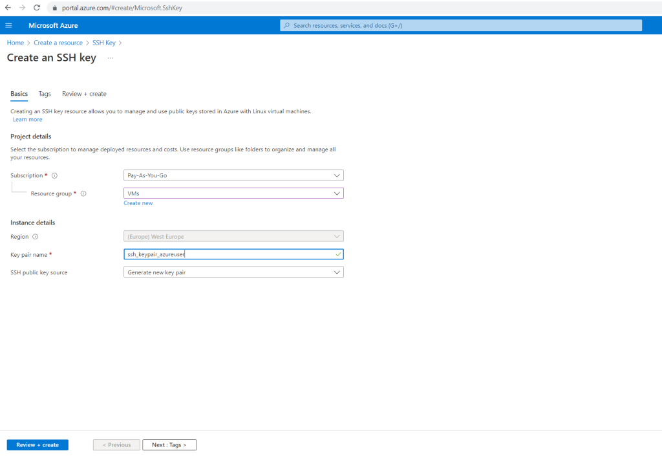Click the Project details heading

(31, 136)
